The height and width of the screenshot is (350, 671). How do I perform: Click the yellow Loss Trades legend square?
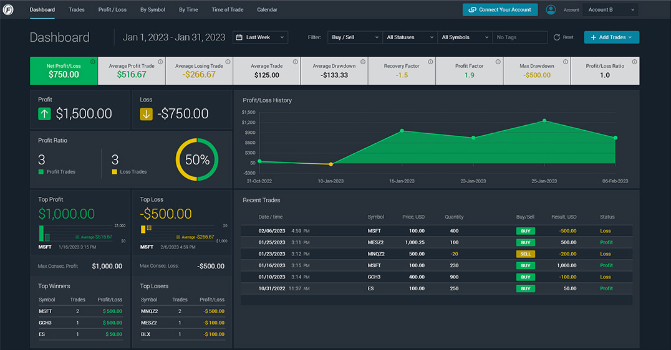(x=114, y=172)
